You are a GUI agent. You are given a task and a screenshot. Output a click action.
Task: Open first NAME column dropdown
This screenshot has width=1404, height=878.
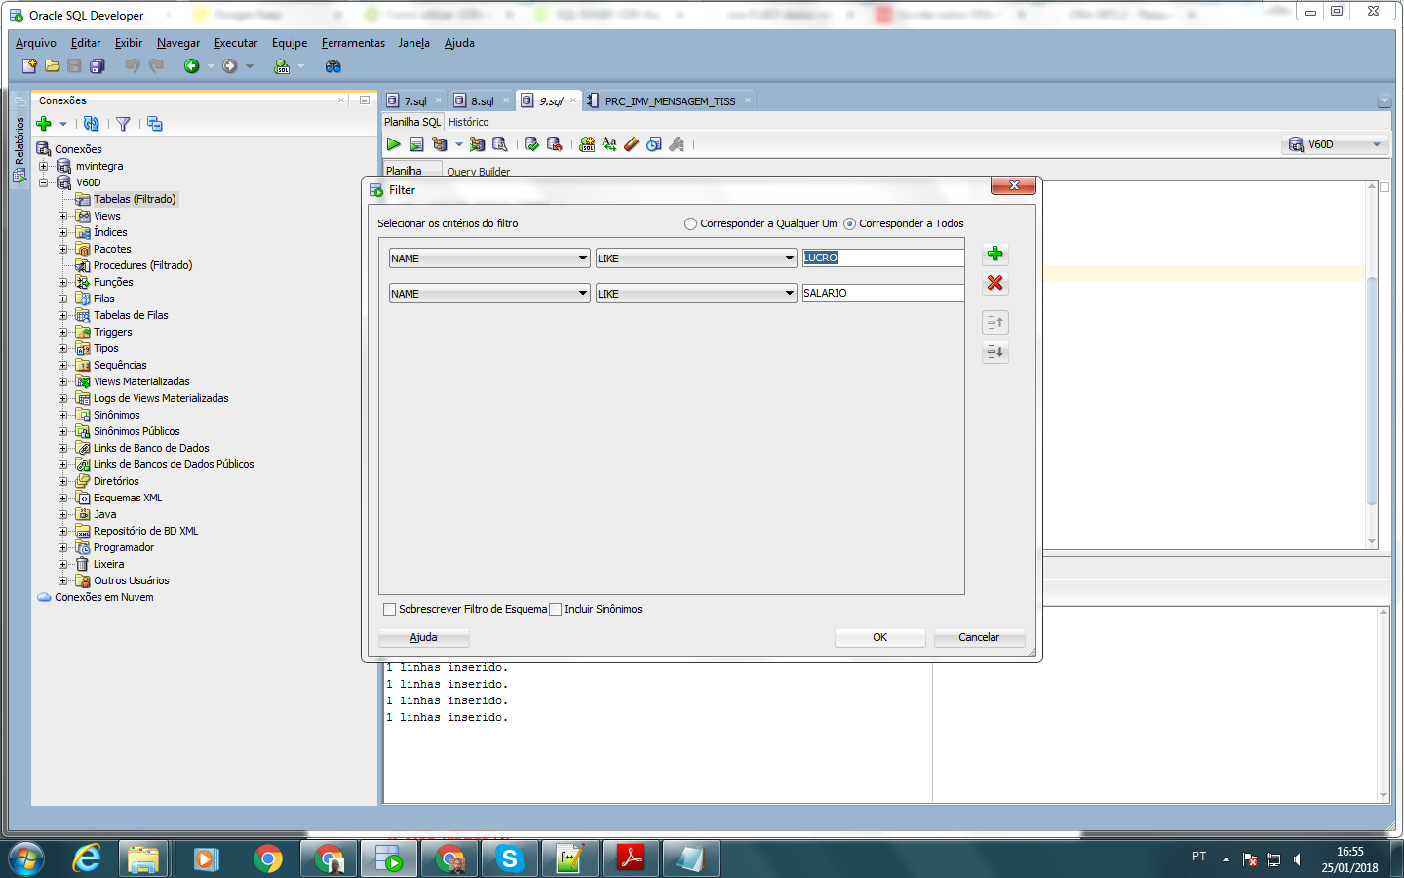click(583, 259)
